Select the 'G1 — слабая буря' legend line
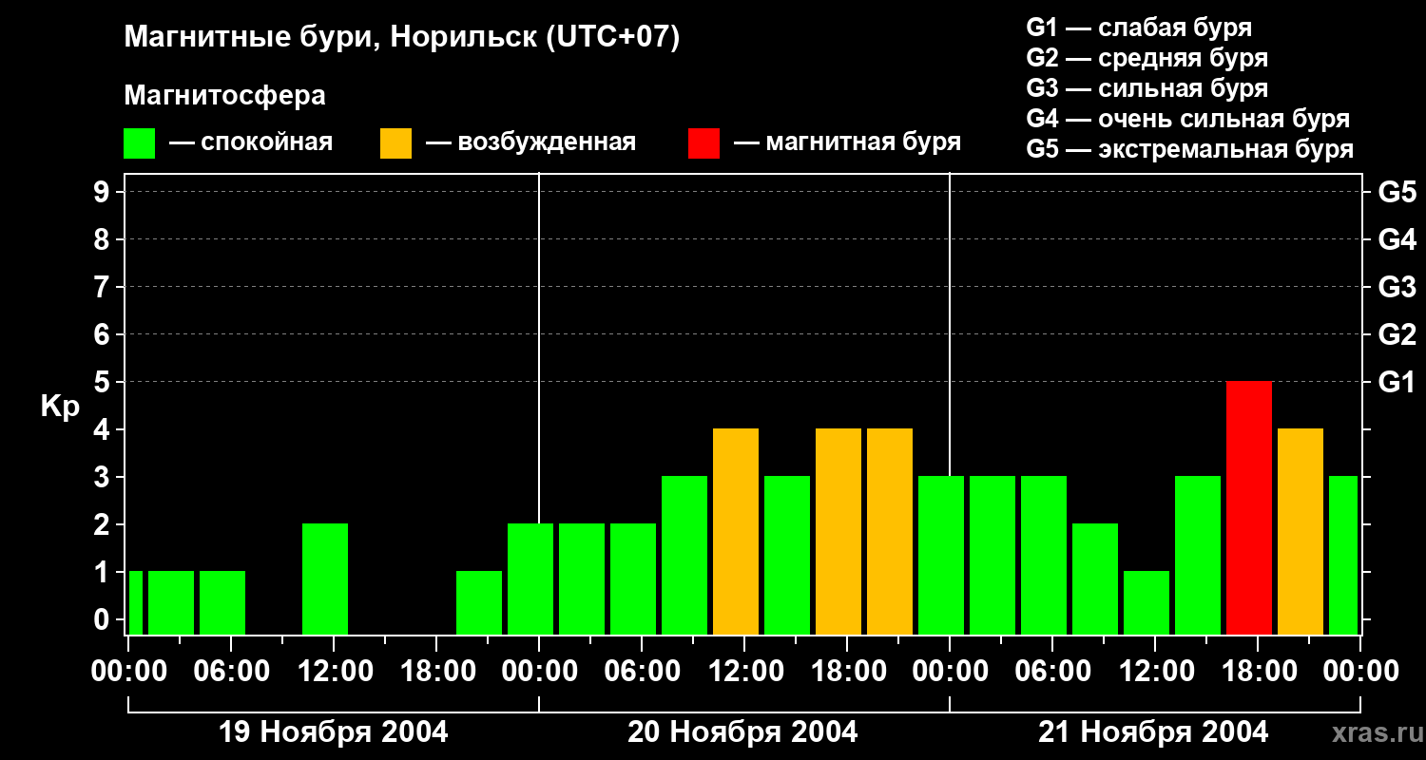The width and height of the screenshot is (1426, 760). [x=1139, y=28]
